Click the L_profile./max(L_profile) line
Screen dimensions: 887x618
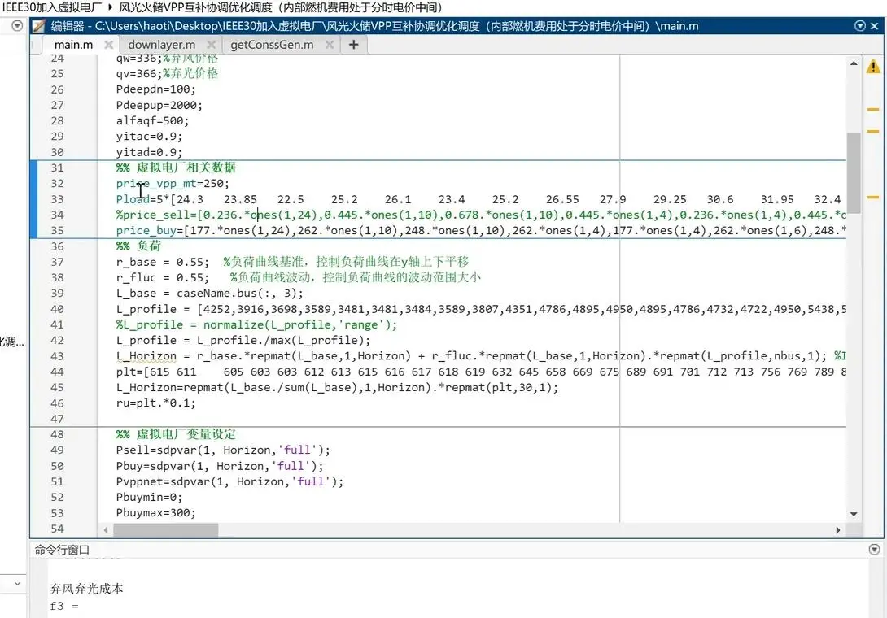click(x=243, y=341)
